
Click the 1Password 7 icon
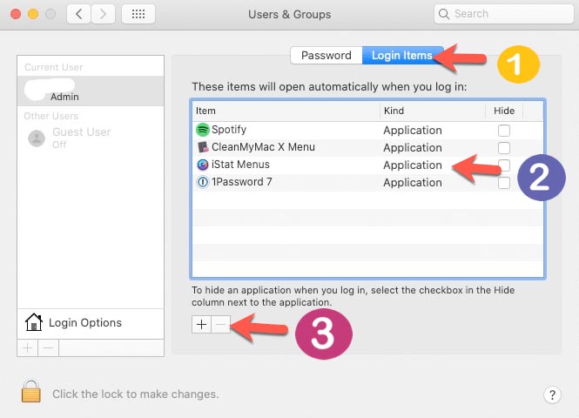(x=203, y=182)
